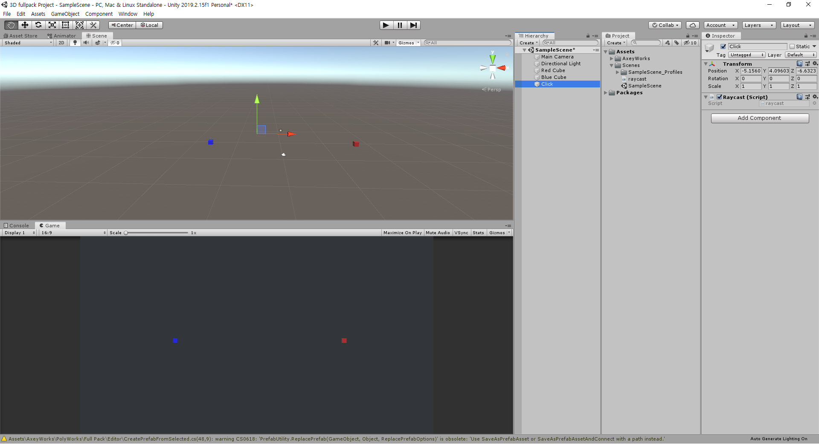Switch to the Asset Store tab
The width and height of the screenshot is (819, 447).
tap(20, 36)
